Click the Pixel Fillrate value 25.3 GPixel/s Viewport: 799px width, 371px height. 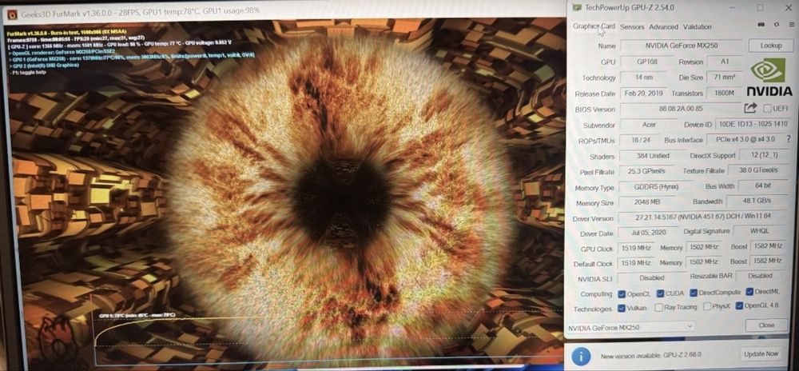[x=646, y=172]
